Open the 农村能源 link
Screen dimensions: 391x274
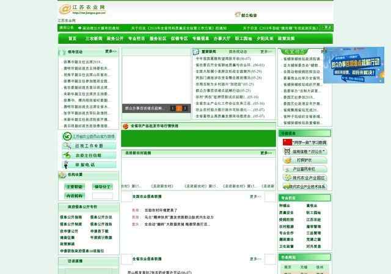pyautogui.click(x=287, y=227)
